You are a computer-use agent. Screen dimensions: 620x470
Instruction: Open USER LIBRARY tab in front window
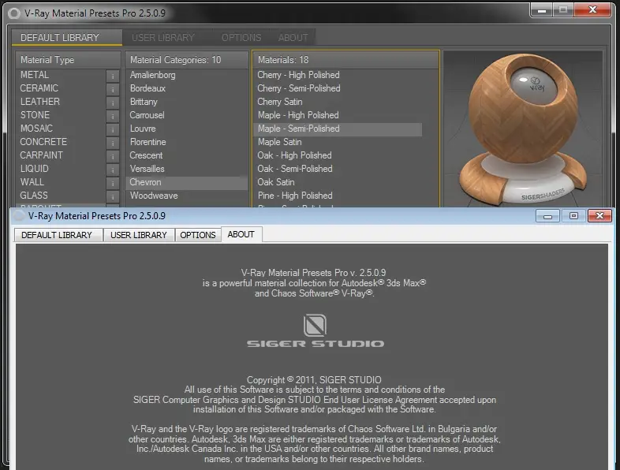pyautogui.click(x=139, y=235)
